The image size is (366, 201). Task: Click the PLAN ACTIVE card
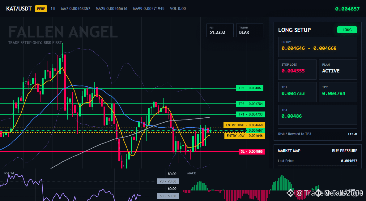coord(338,69)
